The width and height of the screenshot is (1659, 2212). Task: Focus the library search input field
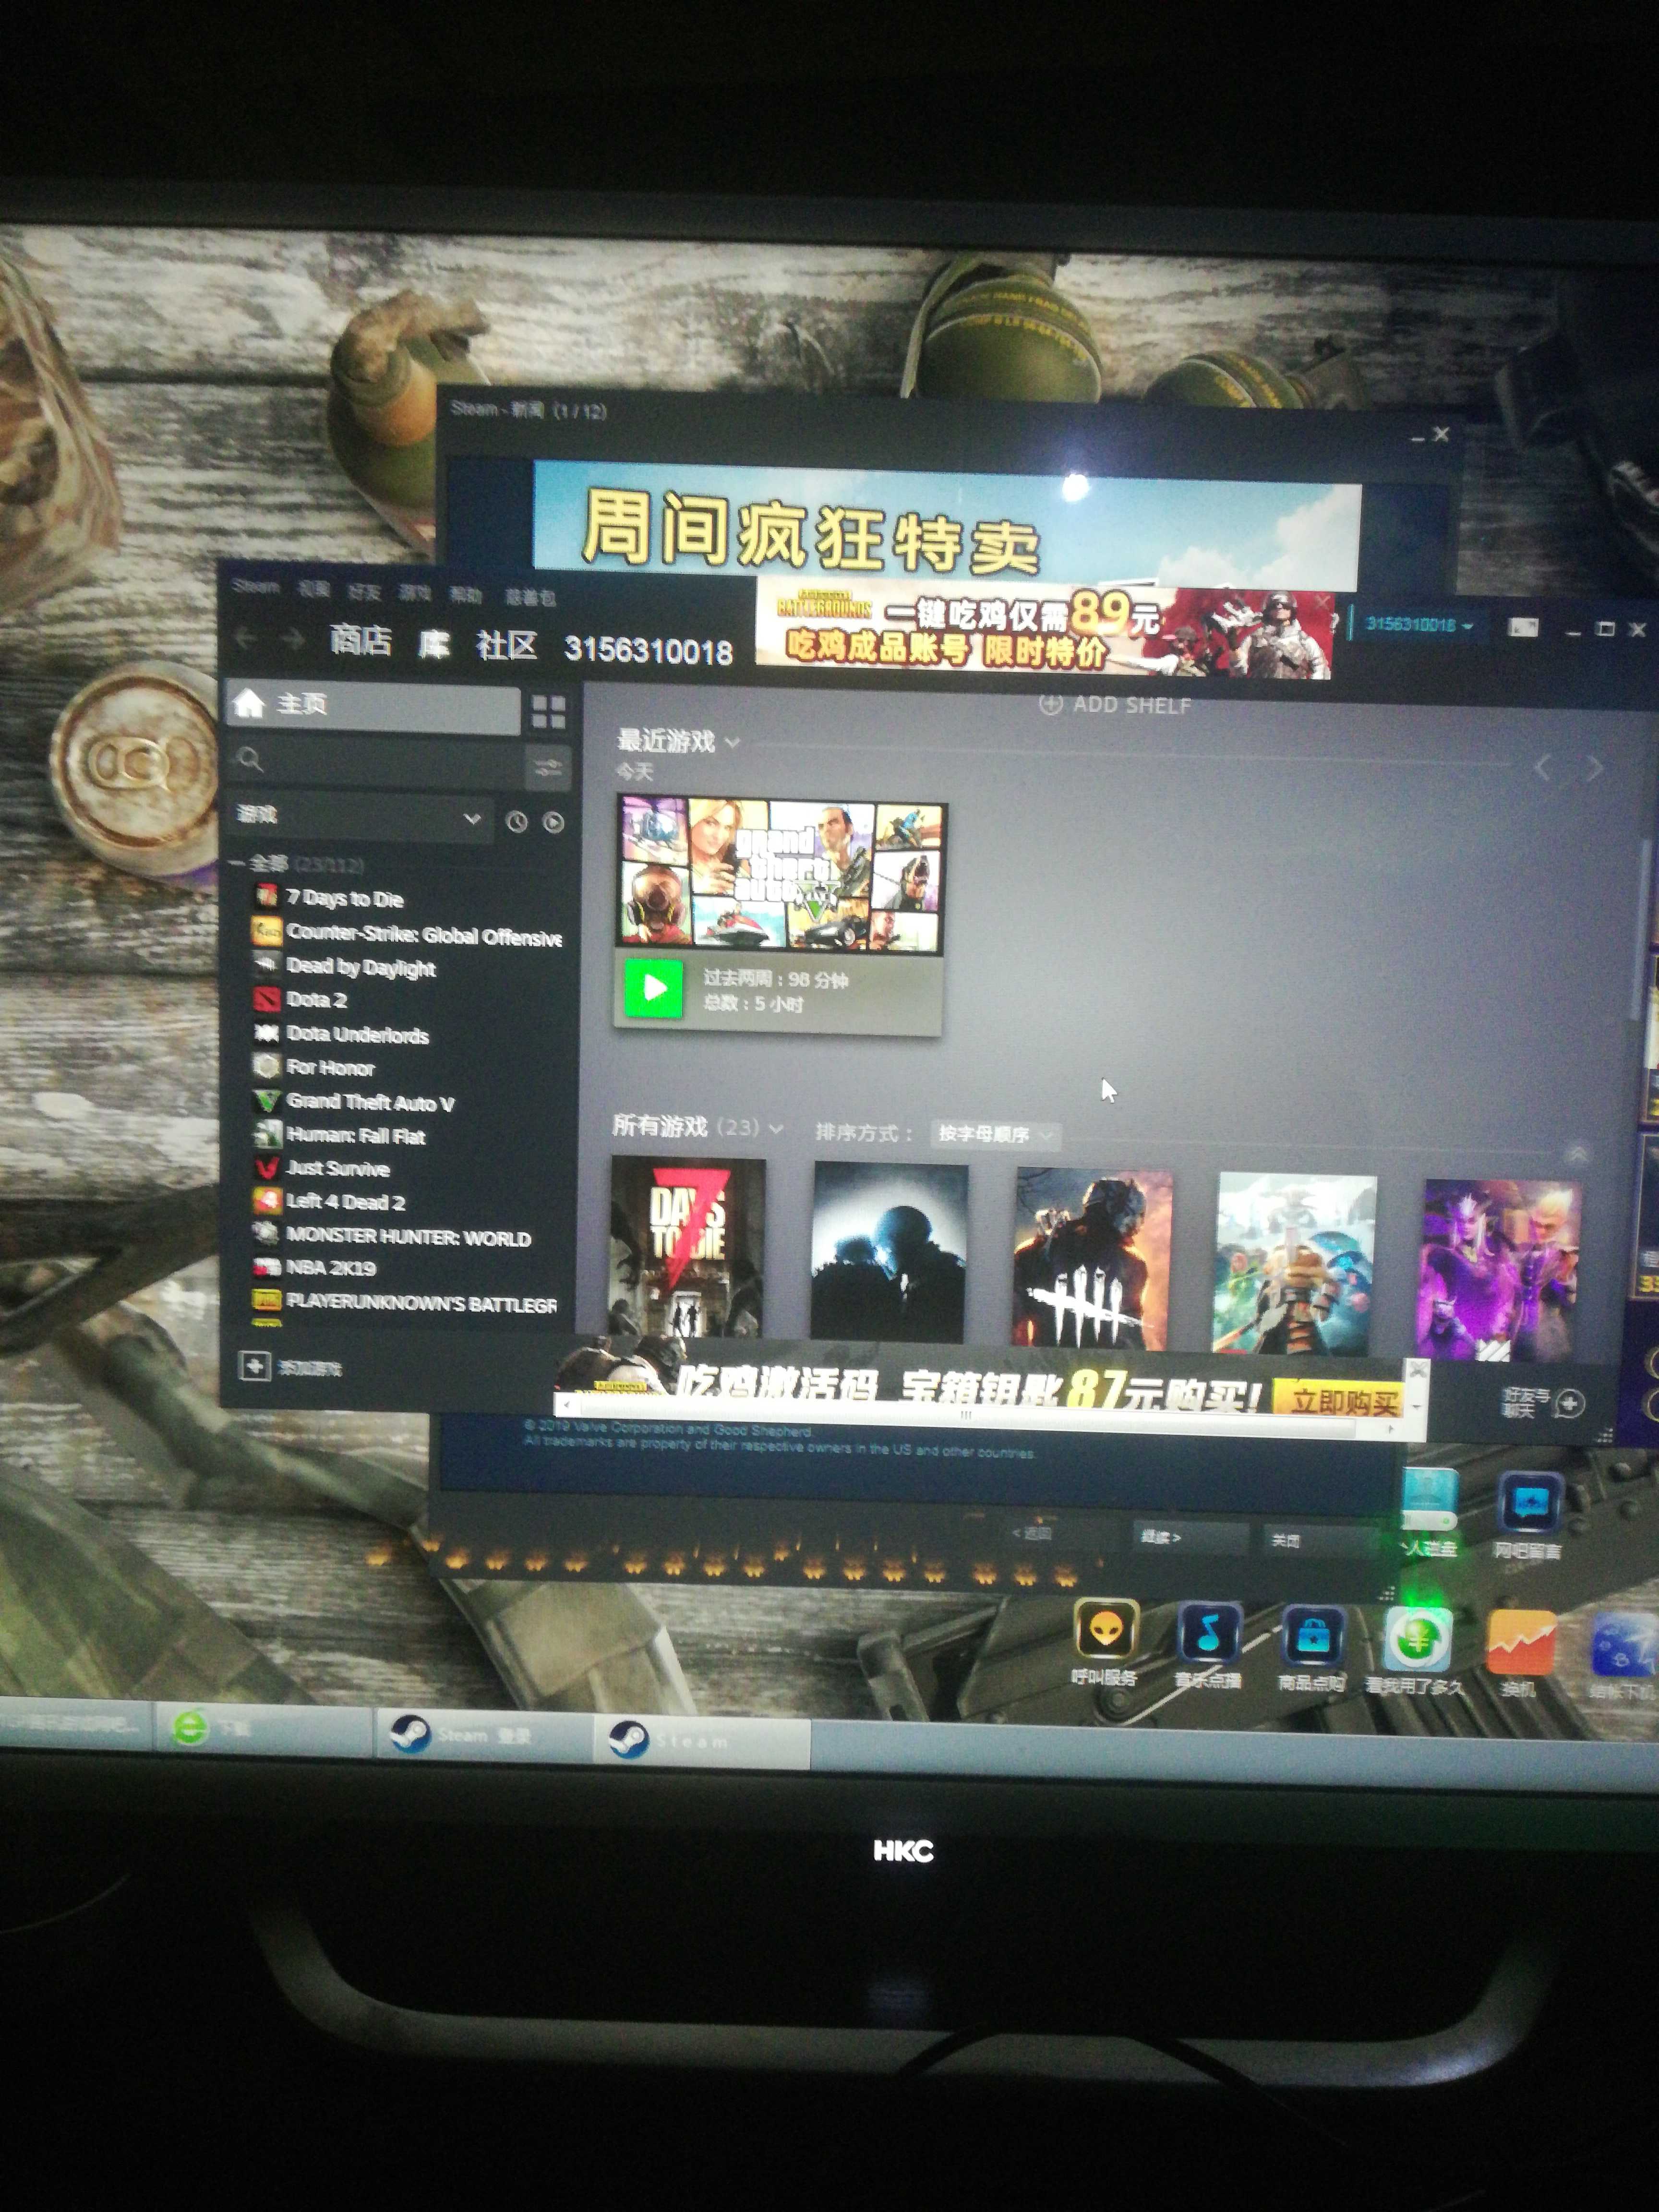click(x=376, y=762)
